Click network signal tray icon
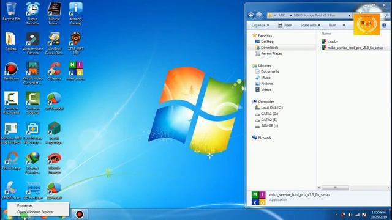392x220 pixels. tap(357, 215)
